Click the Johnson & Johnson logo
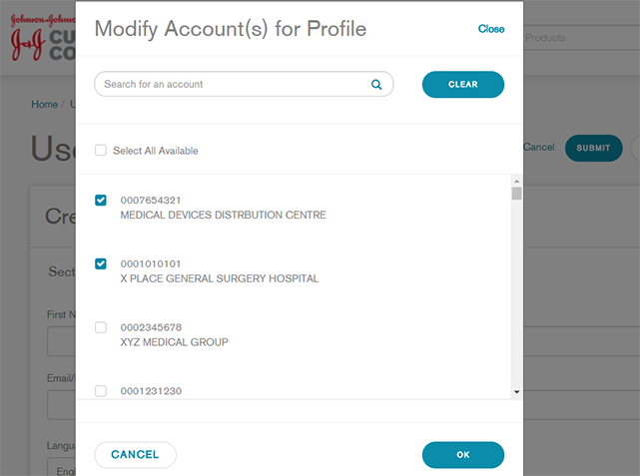This screenshot has width=640, height=476. (x=38, y=37)
